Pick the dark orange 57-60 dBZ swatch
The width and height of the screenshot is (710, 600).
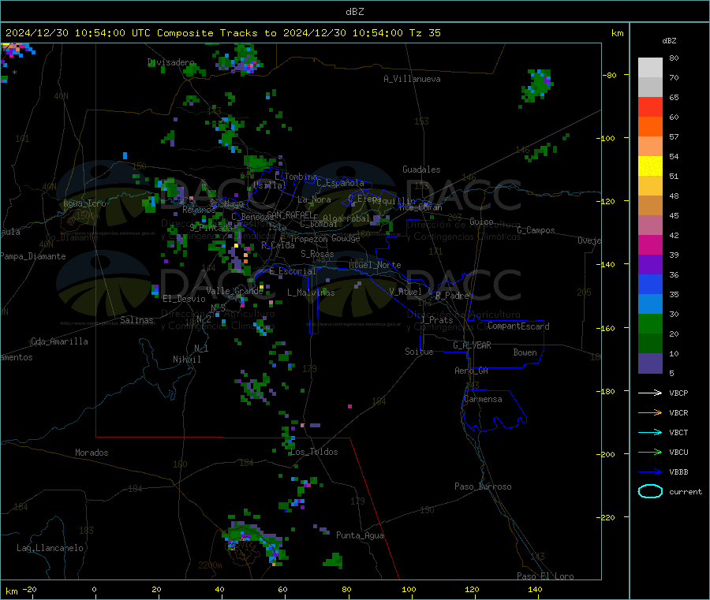[650, 127]
